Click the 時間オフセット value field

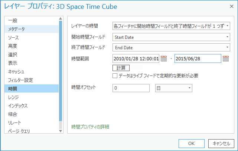coord(131,88)
